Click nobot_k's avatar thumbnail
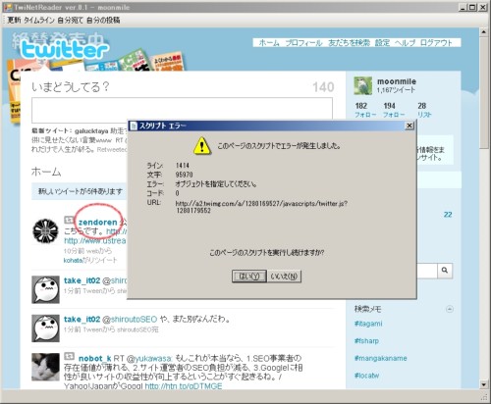 45,367
